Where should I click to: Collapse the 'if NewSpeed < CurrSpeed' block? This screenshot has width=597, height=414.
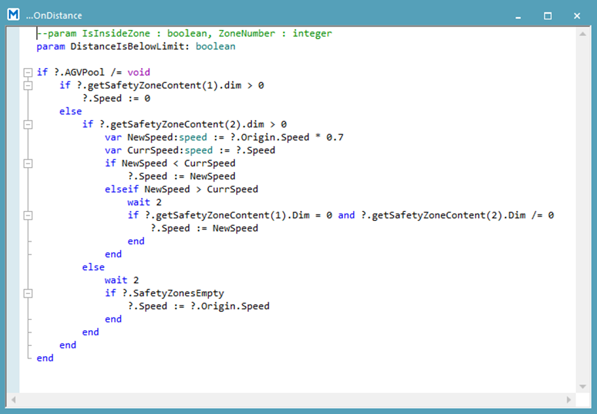[27, 163]
